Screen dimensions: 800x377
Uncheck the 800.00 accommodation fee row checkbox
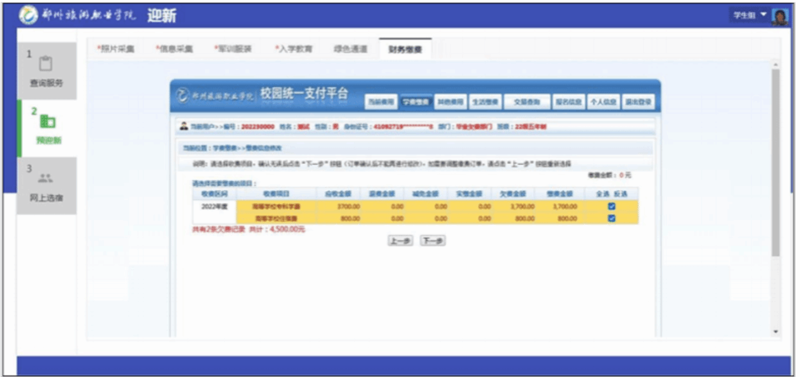point(611,218)
